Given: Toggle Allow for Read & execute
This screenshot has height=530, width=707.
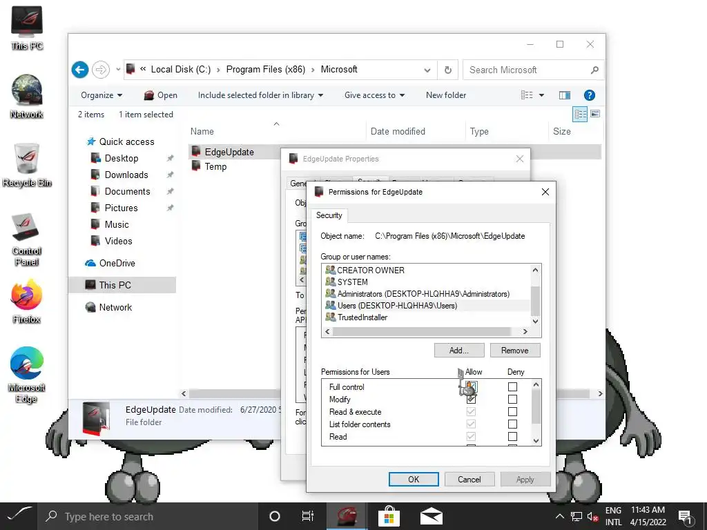Looking at the screenshot, I should pos(471,411).
